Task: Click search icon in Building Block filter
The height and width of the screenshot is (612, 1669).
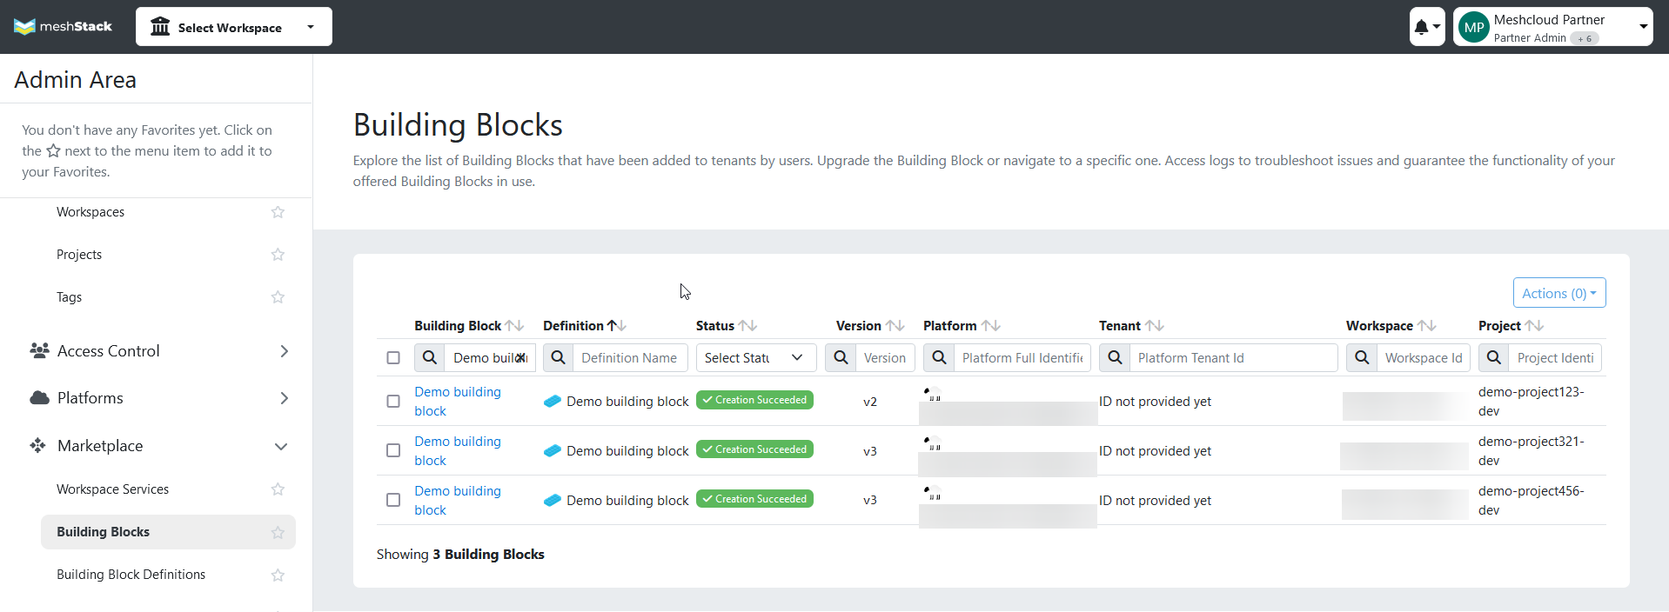Action: point(430,357)
